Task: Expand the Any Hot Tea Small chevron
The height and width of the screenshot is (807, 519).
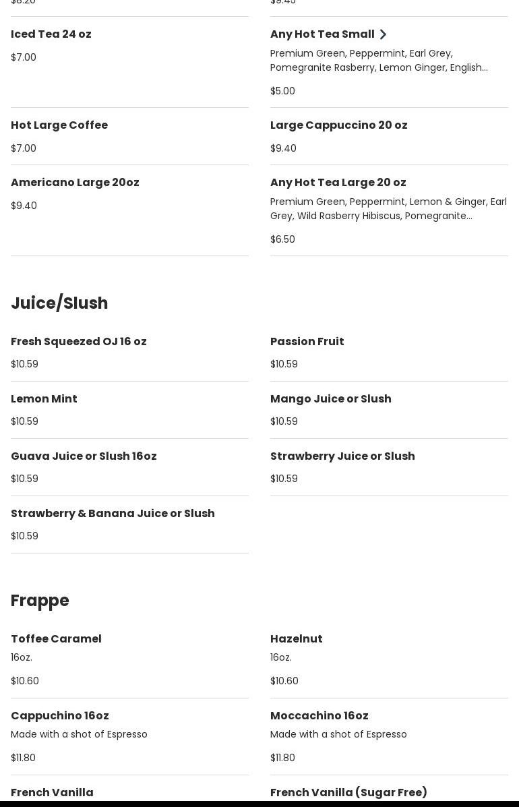Action: [x=383, y=34]
